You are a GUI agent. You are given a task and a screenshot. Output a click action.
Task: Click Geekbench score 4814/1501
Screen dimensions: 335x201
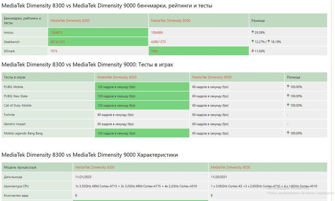click(58, 42)
